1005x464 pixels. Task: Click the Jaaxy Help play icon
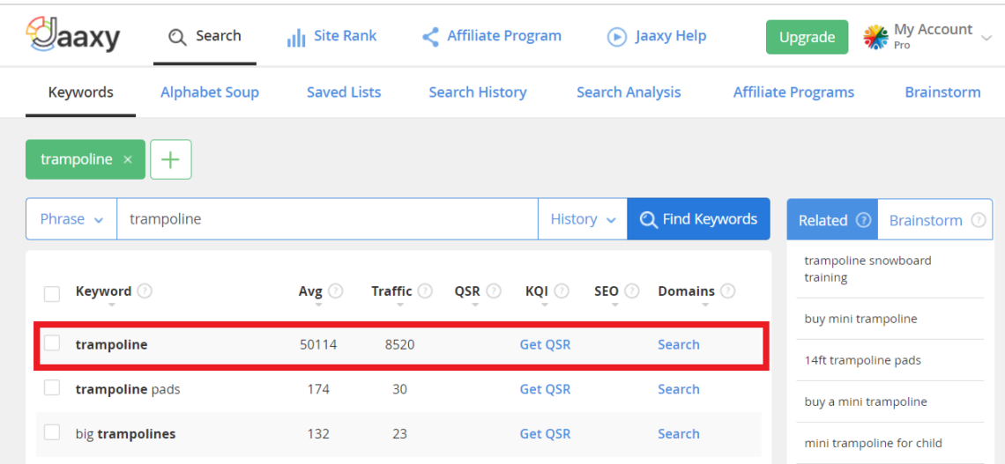616,37
